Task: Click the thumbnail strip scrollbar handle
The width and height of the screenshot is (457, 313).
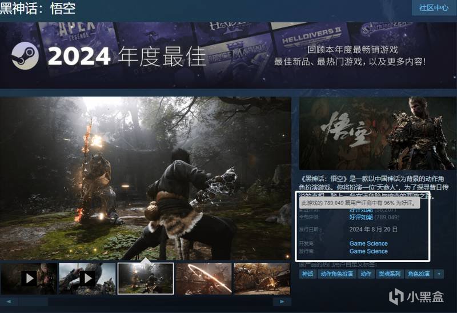Action: click(33, 302)
